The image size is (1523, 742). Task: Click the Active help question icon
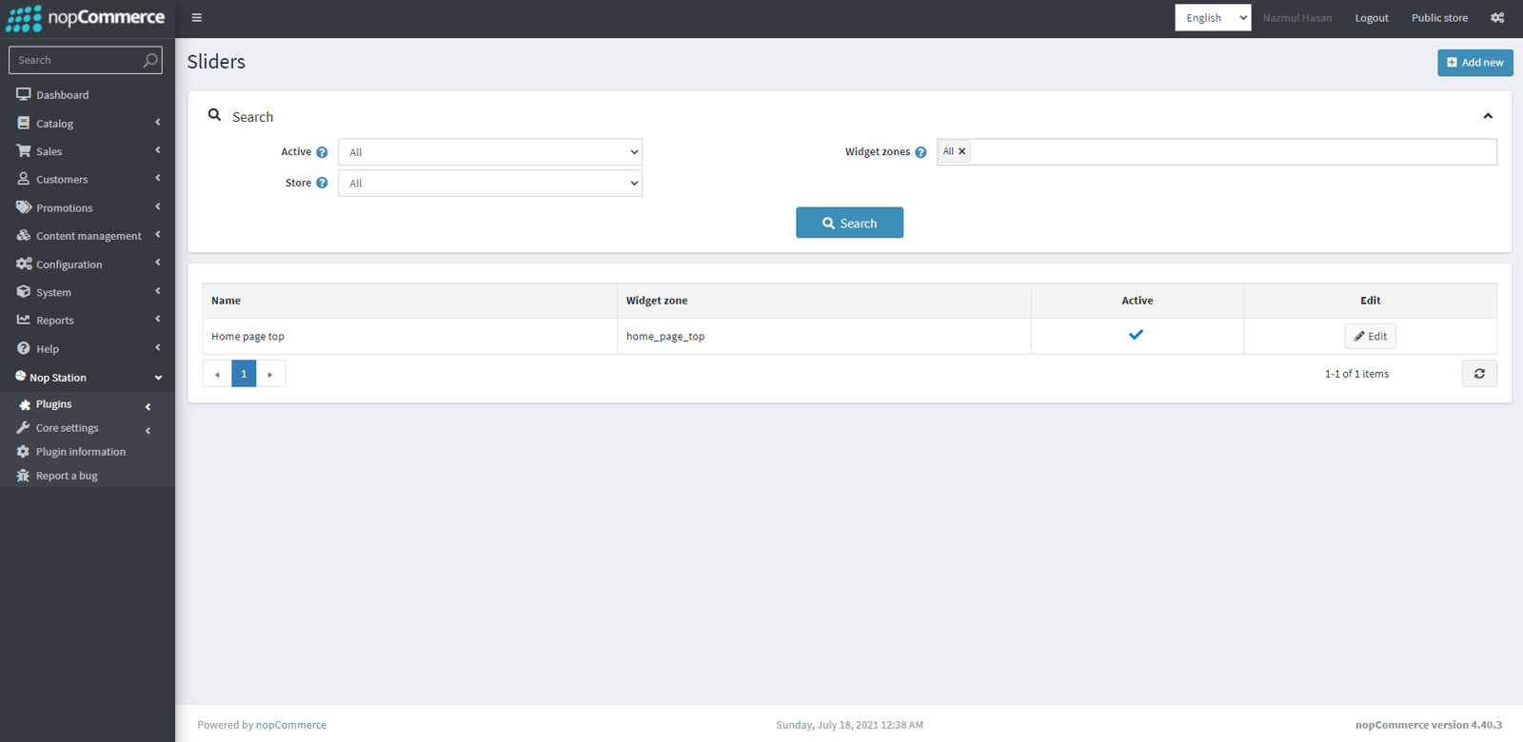click(x=322, y=152)
